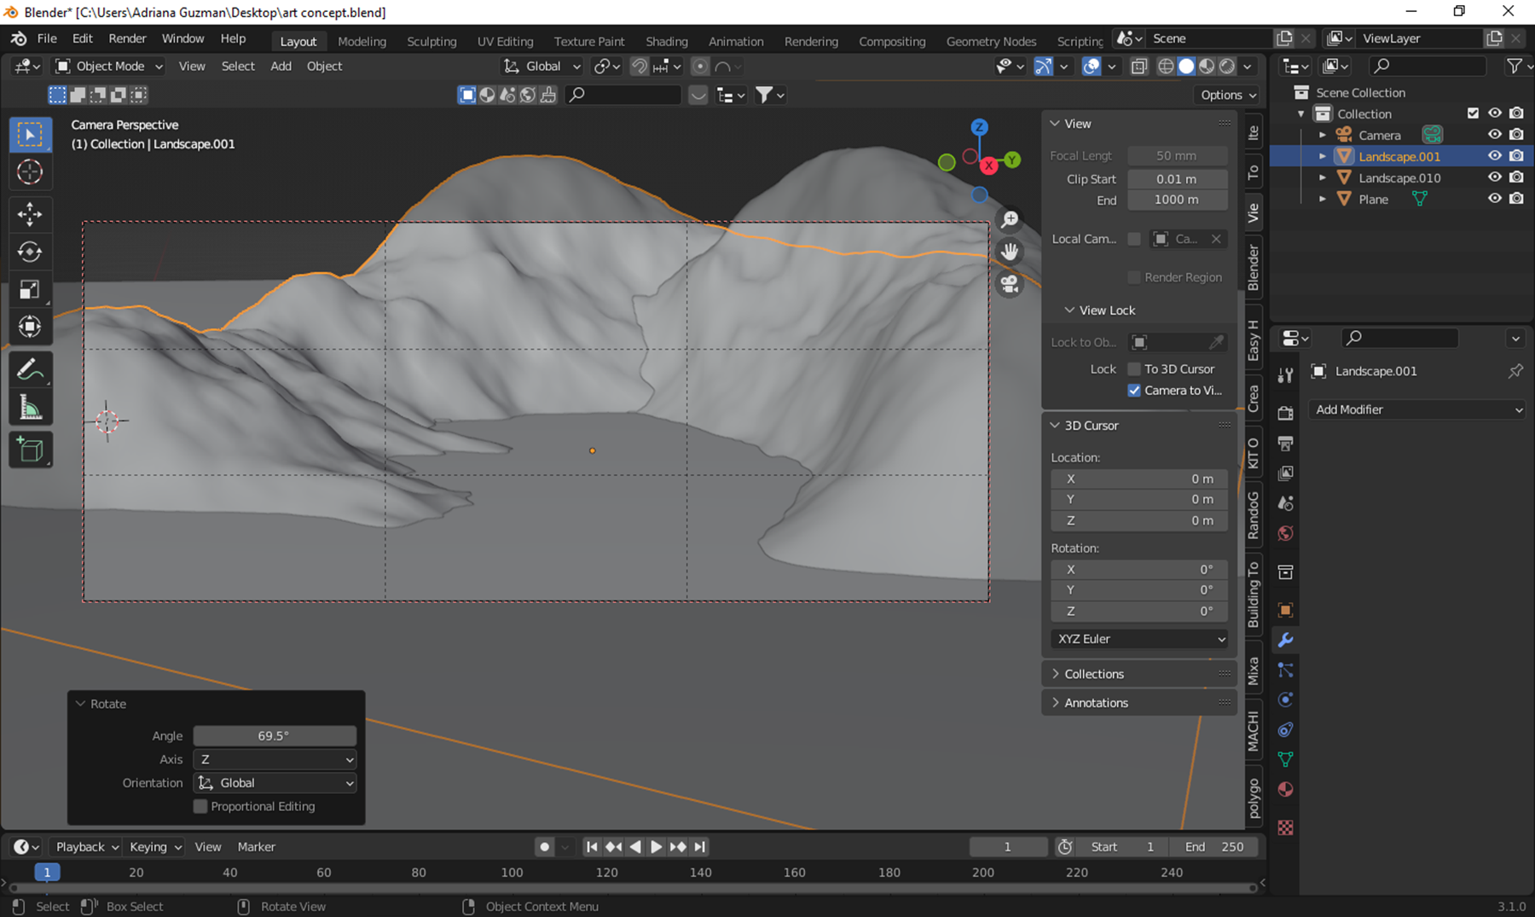Open the viewport Add menu

[x=281, y=66]
